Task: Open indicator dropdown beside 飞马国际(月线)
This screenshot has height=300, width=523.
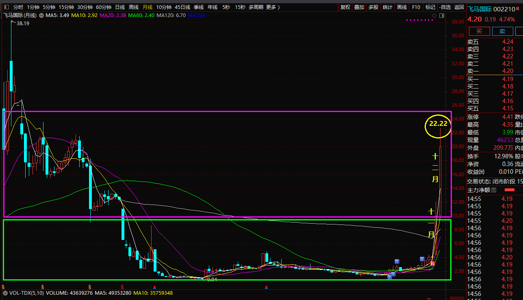Action: tap(41, 15)
